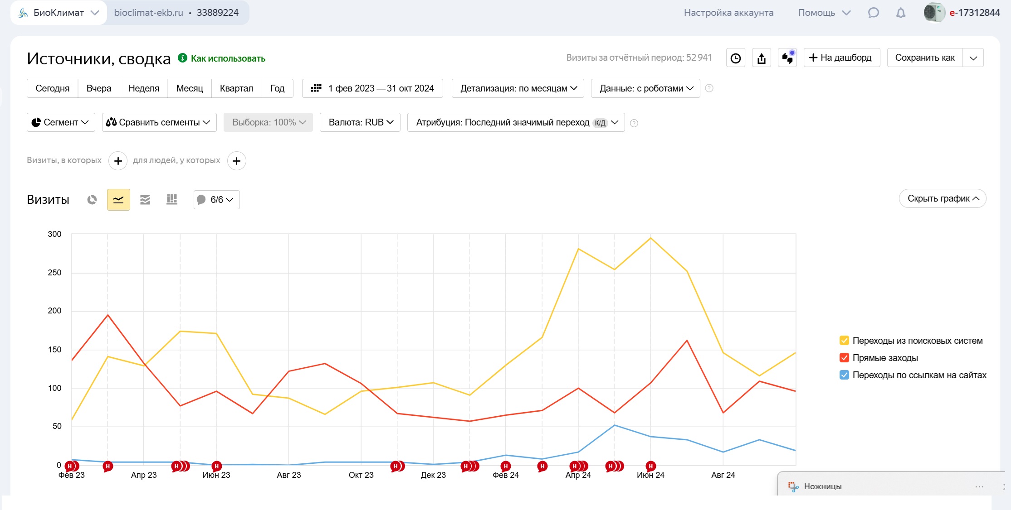Open notifications bell icon
This screenshot has height=510, width=1011.
[901, 13]
